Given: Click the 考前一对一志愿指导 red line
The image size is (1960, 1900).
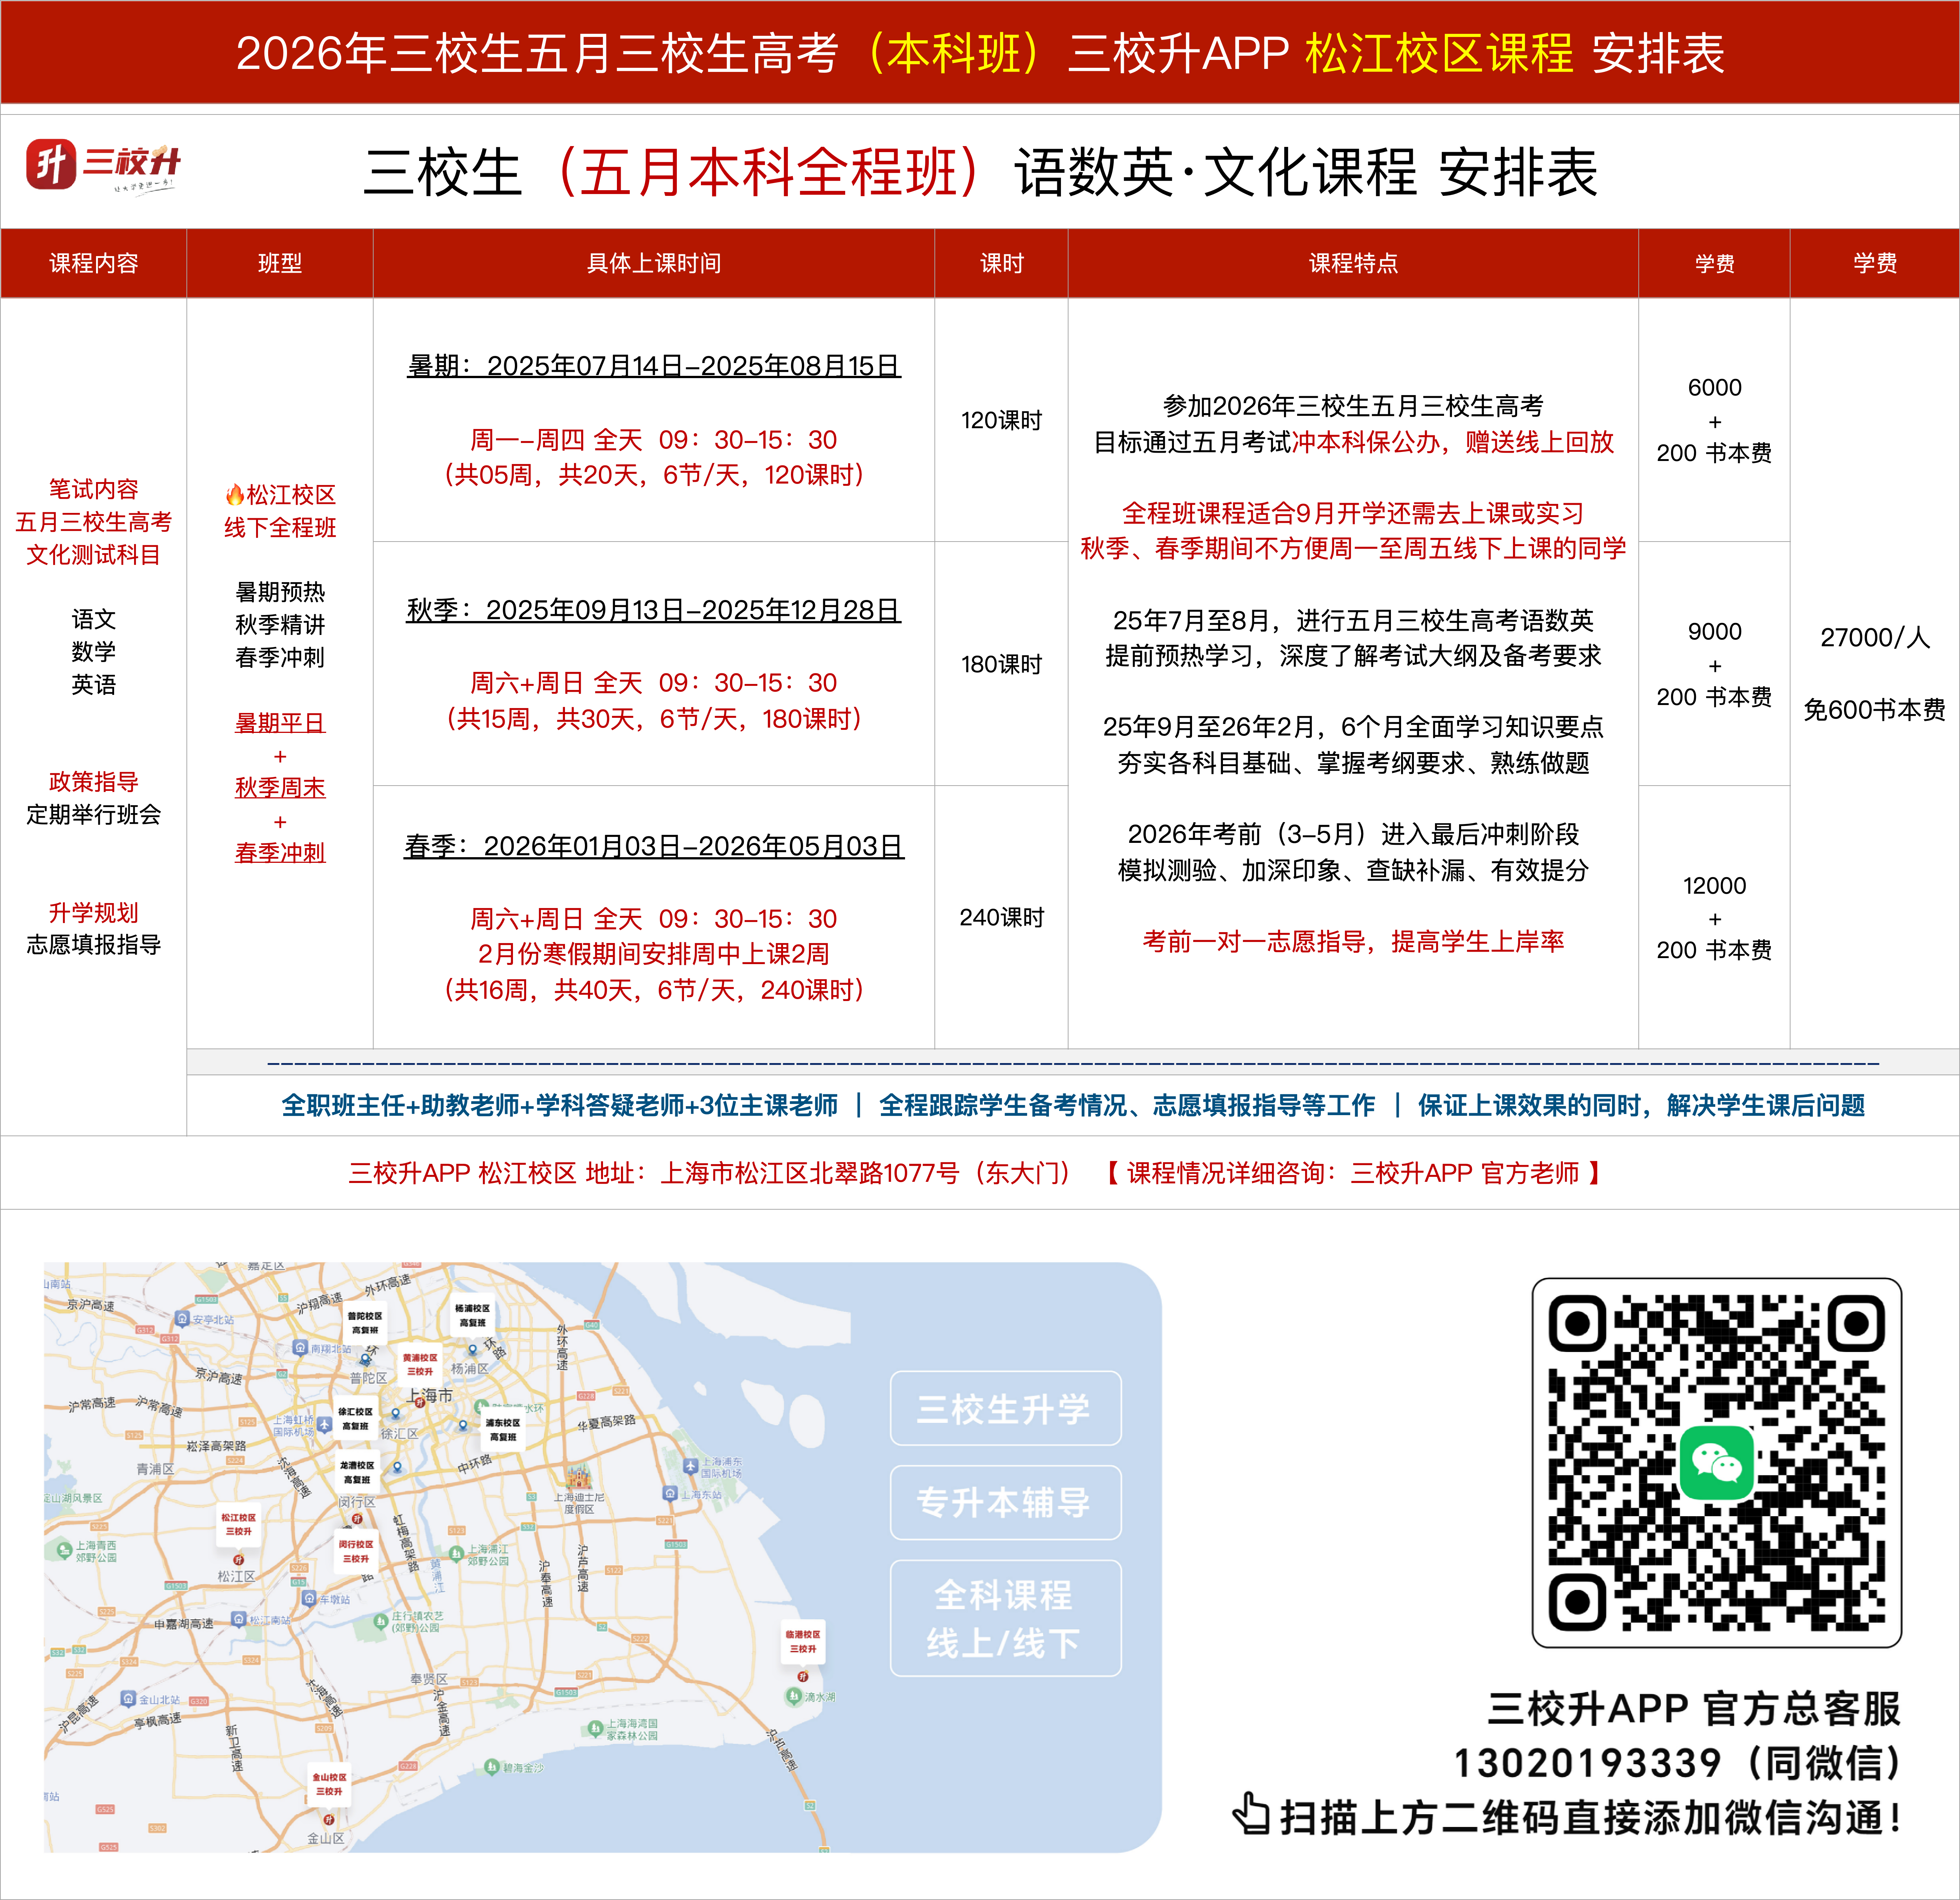Looking at the screenshot, I should click(x=1353, y=941).
